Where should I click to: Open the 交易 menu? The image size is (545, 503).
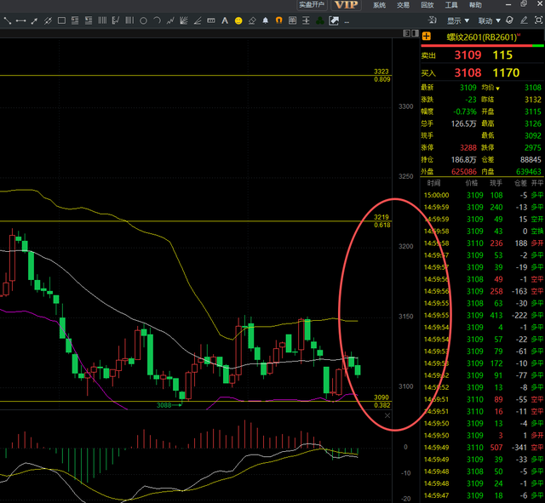pos(403,5)
